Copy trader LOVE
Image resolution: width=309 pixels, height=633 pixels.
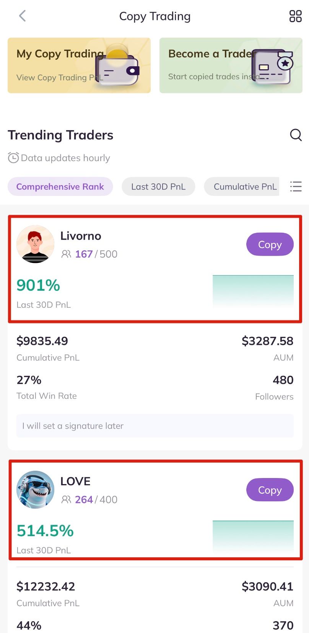(x=270, y=490)
